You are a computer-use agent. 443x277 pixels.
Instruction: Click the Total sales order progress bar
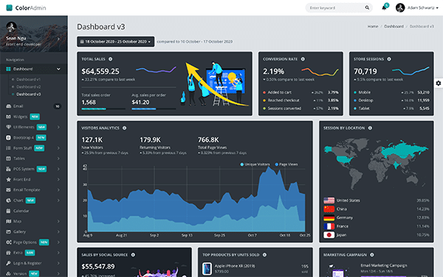pos(103,109)
